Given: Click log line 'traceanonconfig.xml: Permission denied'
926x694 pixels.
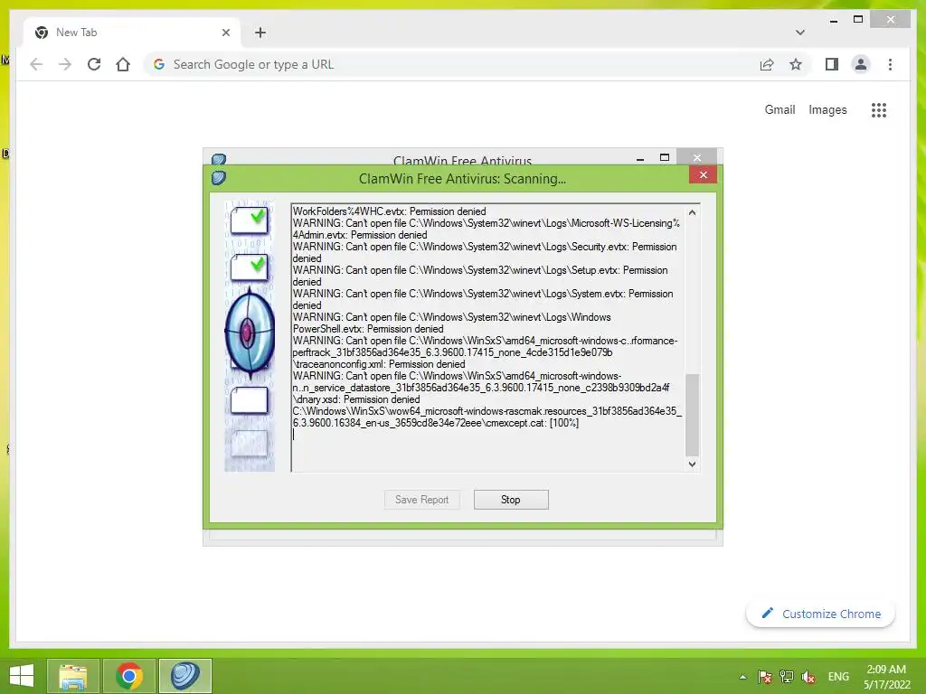Looking at the screenshot, I should [x=379, y=364].
